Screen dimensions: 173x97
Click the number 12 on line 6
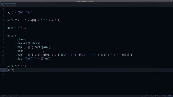[25, 28]
